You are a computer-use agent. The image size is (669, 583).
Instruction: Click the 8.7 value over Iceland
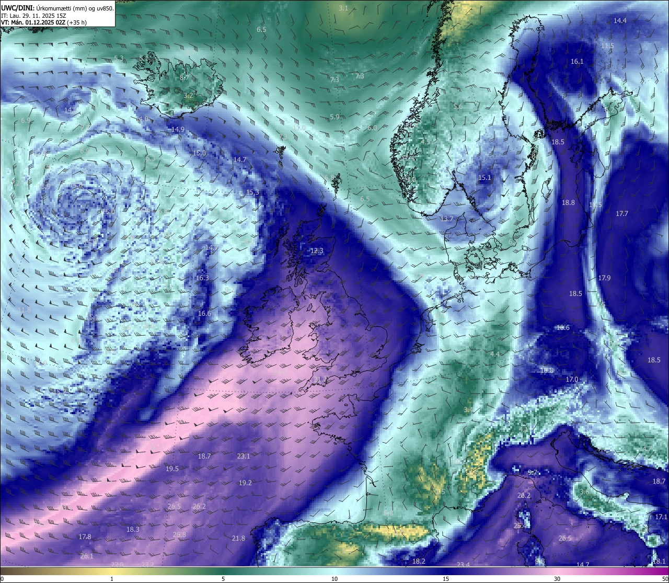184,77
